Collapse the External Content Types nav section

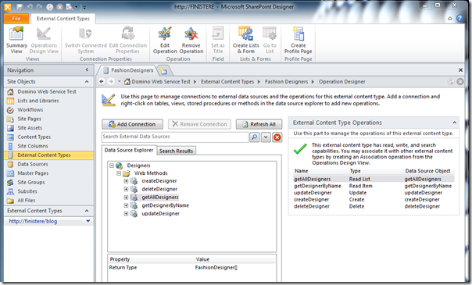(87, 211)
